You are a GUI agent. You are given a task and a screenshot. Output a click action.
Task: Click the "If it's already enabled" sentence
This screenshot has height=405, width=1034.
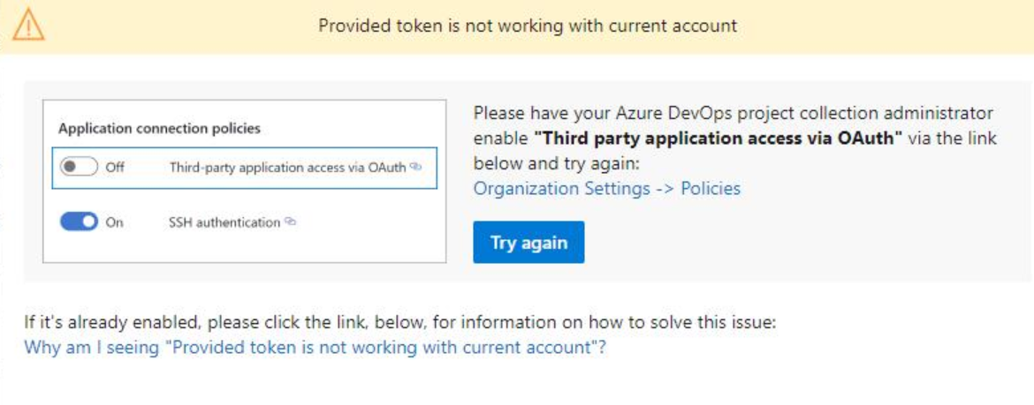401,323
